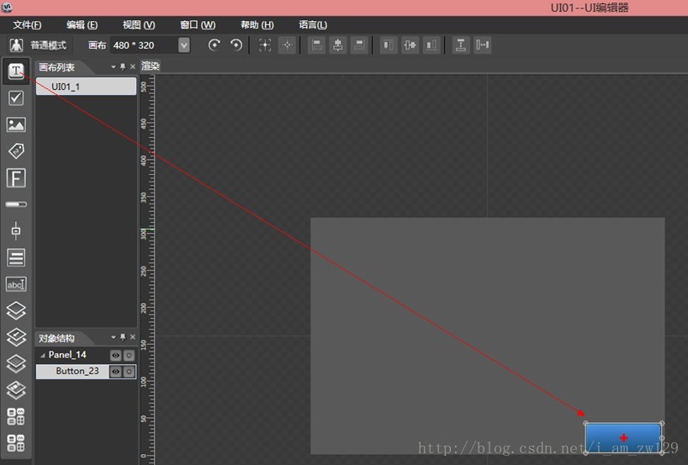
Task: Click the bracketed focus-frame toolbar icon
Action: 265,45
